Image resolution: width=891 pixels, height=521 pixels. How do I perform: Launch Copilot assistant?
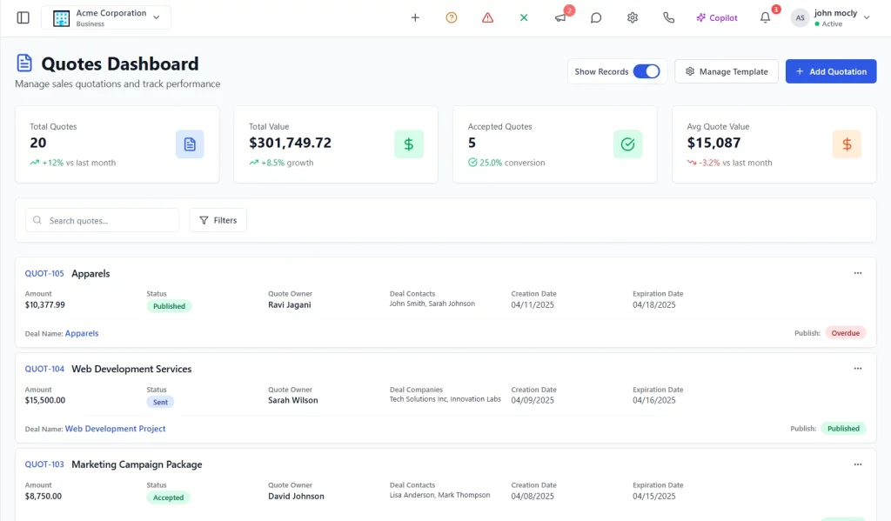(717, 17)
